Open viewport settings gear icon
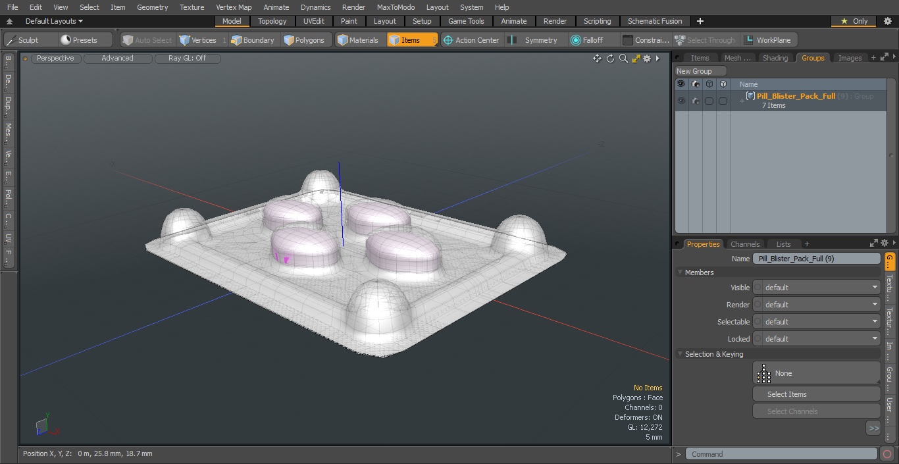Screen dimensions: 899x464 pyautogui.click(x=647, y=59)
